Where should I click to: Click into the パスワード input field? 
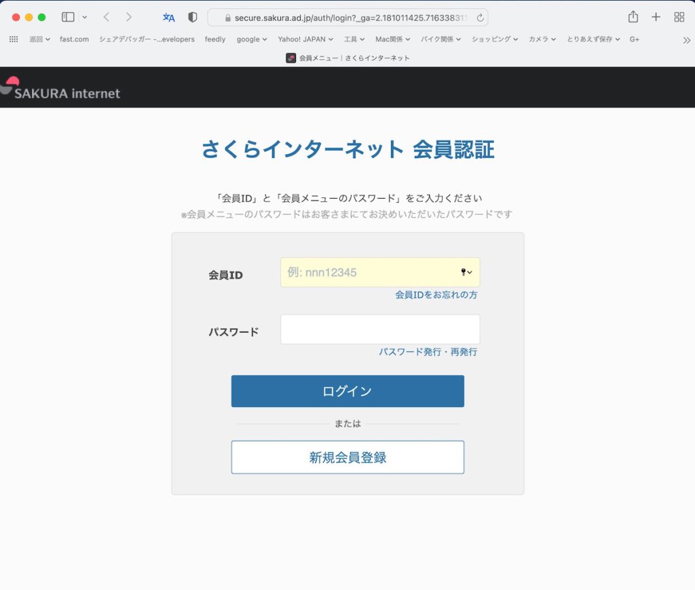tap(379, 330)
